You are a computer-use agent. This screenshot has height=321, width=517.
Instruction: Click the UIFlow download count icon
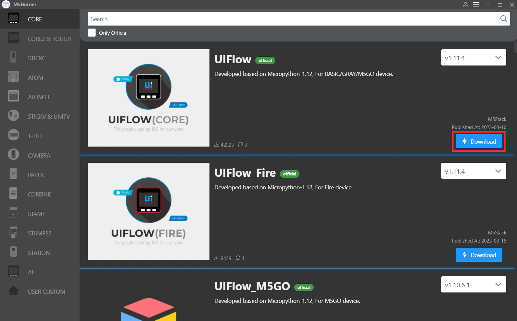click(217, 145)
